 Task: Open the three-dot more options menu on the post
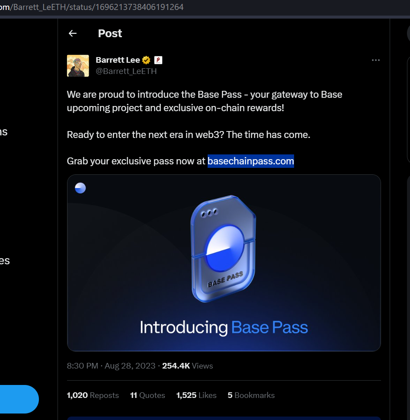[376, 60]
